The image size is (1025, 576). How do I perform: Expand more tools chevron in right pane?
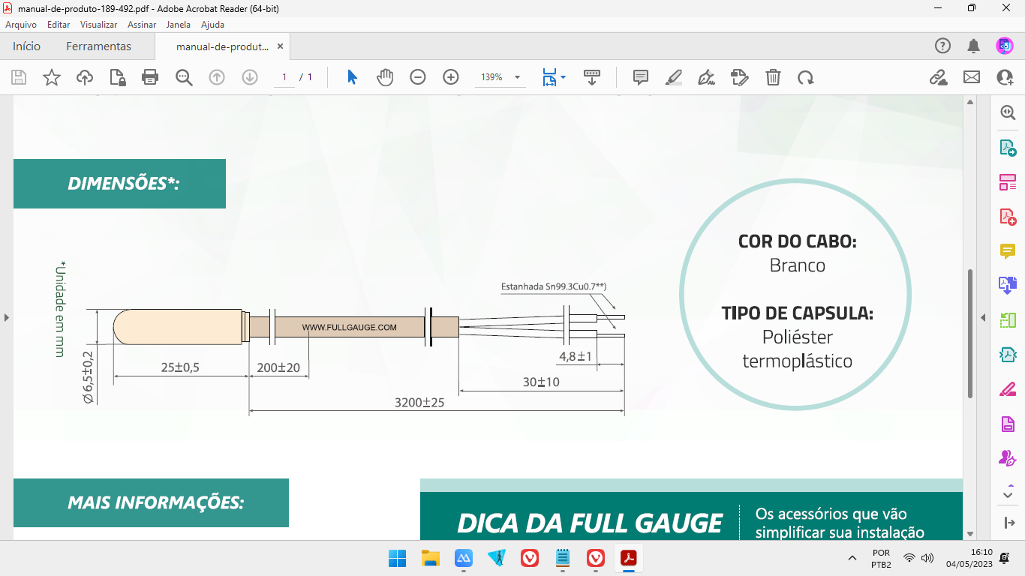pos(1008,494)
